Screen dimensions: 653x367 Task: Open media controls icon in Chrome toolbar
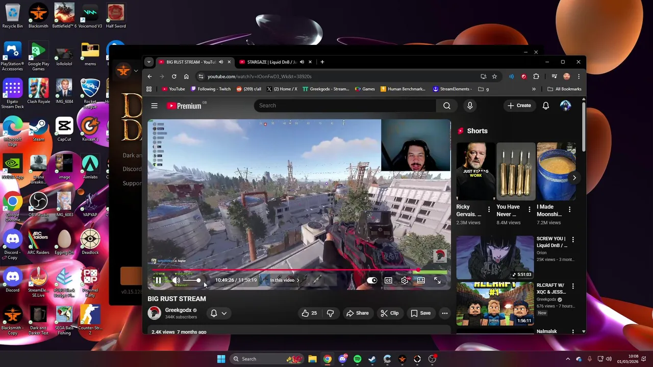point(554,76)
